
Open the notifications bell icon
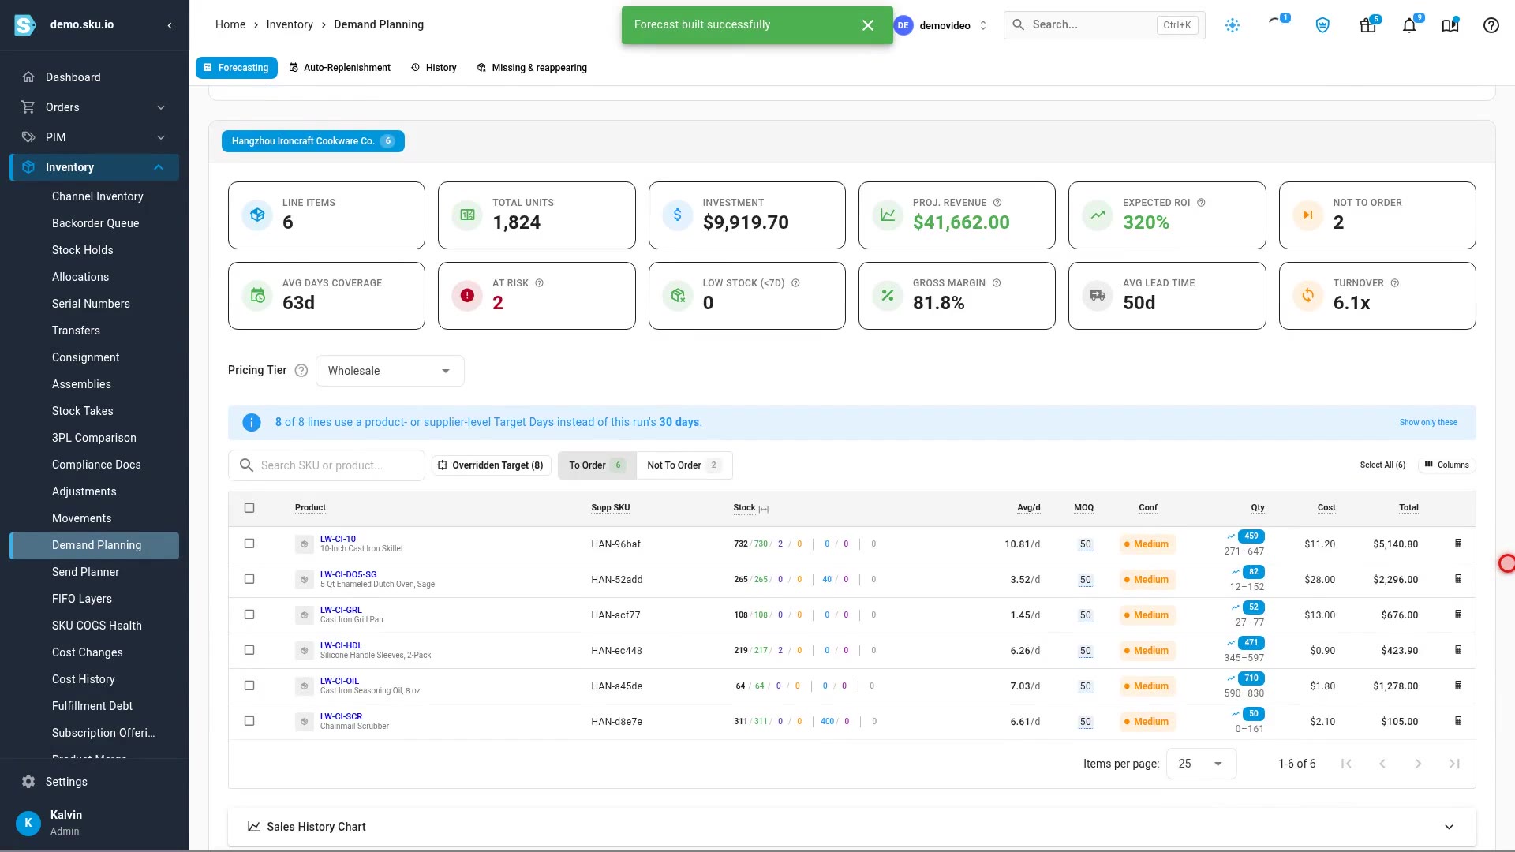(x=1409, y=25)
